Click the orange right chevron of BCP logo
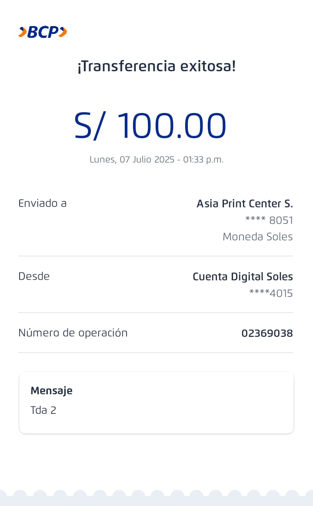The width and height of the screenshot is (313, 506). coord(63,32)
